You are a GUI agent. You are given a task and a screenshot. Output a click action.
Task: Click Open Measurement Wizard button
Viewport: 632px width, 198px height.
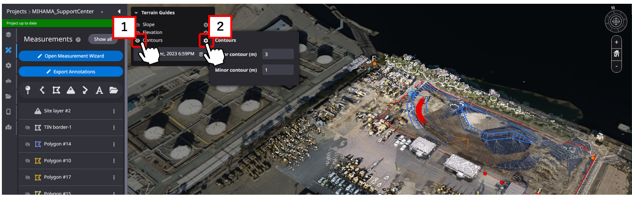pos(71,56)
